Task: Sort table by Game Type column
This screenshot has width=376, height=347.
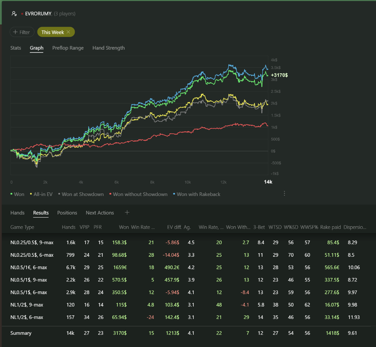Action: 23,228
